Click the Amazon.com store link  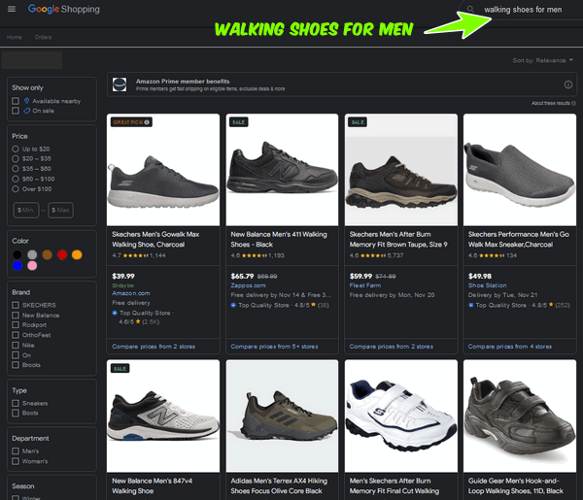(131, 293)
